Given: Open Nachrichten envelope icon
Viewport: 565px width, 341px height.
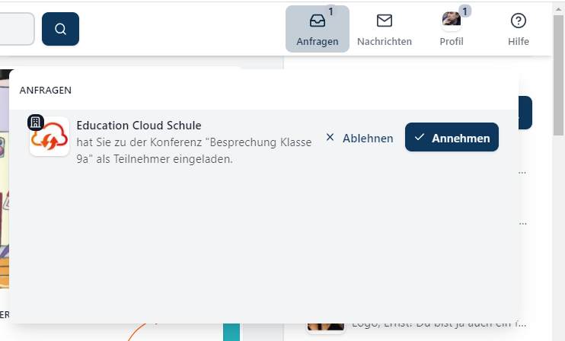Looking at the screenshot, I should tap(385, 21).
